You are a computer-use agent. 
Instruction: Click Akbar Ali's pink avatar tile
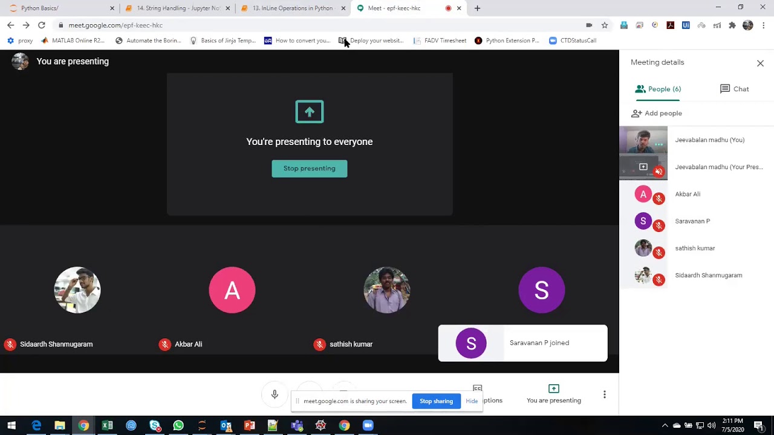click(232, 290)
